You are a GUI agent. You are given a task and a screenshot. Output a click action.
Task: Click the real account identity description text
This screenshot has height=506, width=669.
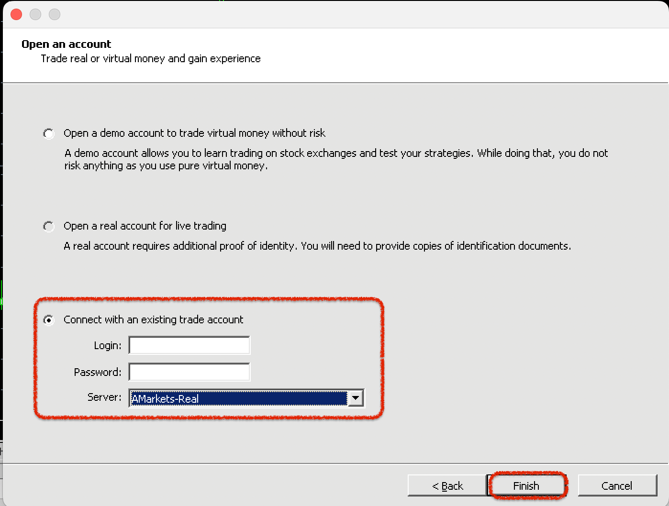pyautogui.click(x=317, y=246)
